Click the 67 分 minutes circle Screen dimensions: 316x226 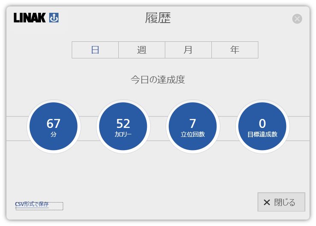pos(54,127)
